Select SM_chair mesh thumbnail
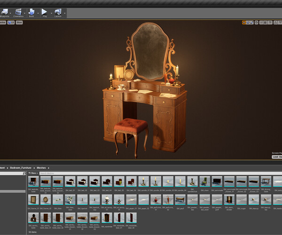 204,181
